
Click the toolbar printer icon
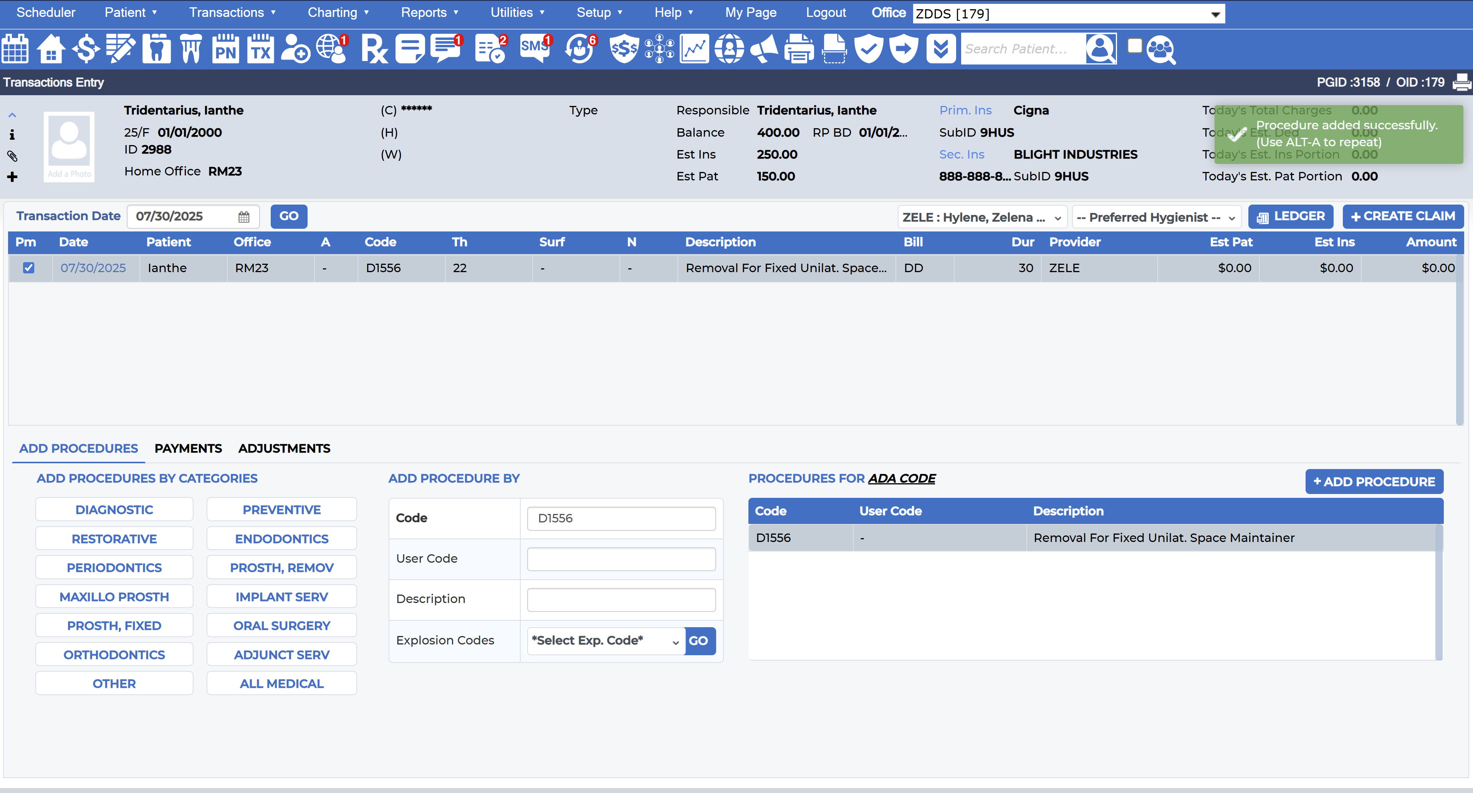pyautogui.click(x=799, y=49)
